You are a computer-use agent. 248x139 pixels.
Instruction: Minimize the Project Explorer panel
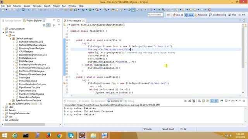point(54,20)
